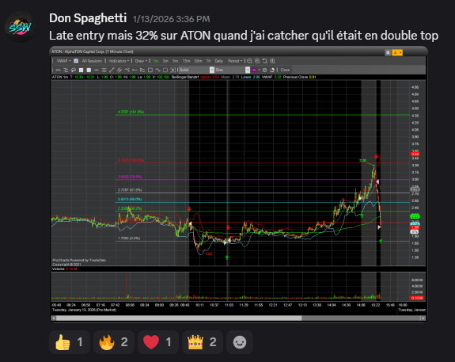This screenshot has height=362, width=455.
Task: Select the text annotation tool
Action: (x=173, y=70)
